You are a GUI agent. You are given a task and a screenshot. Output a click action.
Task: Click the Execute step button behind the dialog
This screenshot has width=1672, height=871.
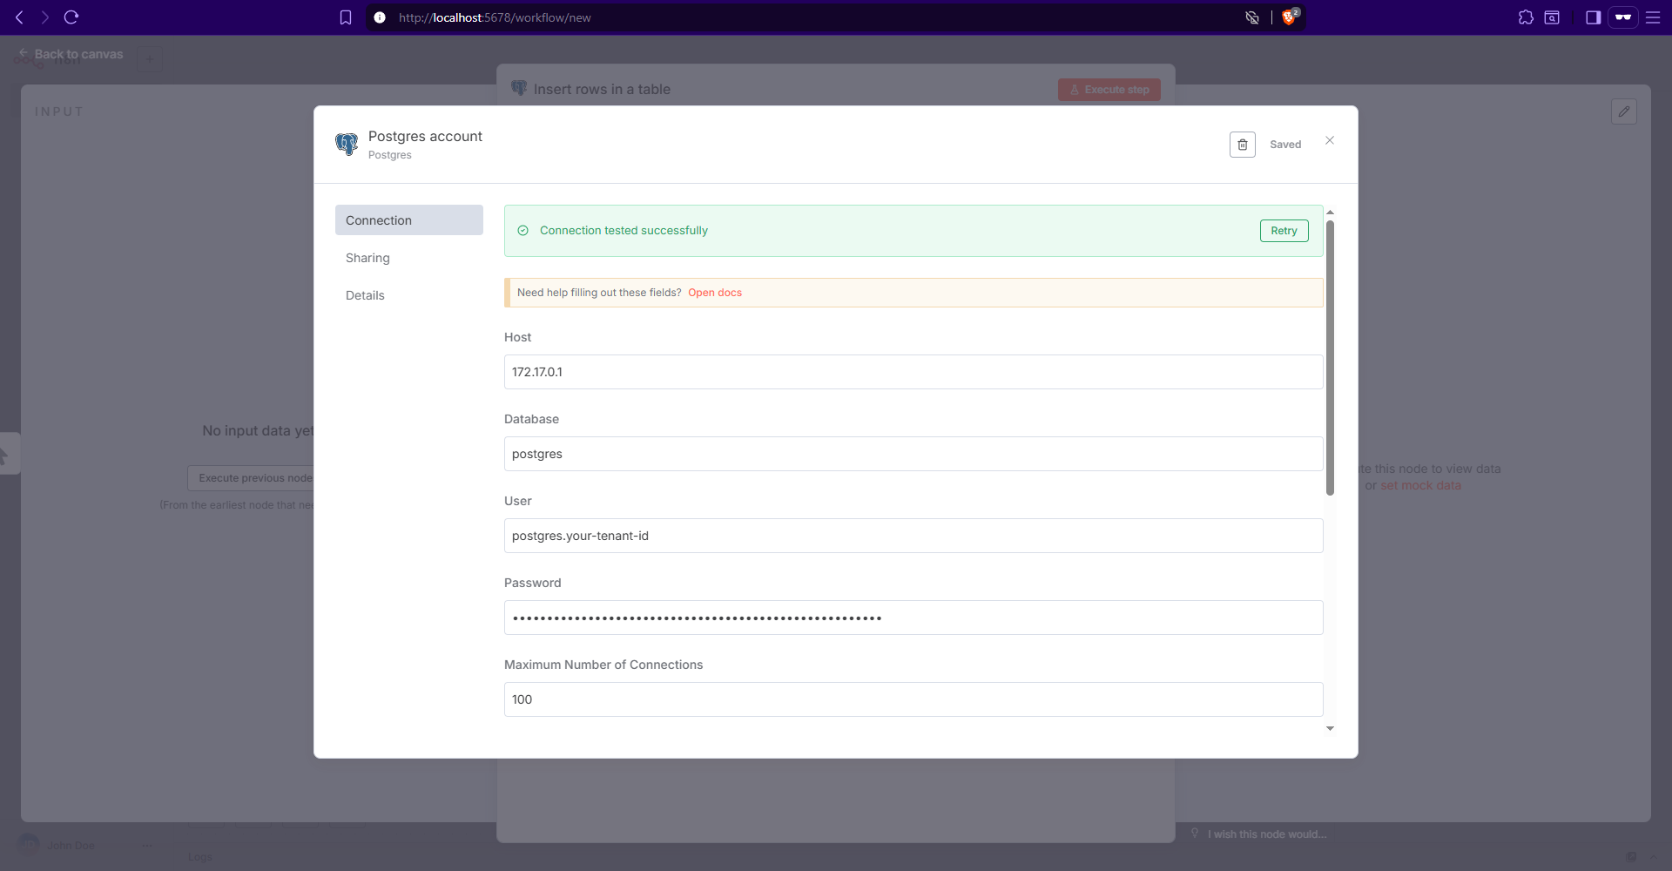1109,90
